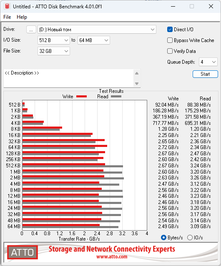The height and width of the screenshot is (266, 221).
Task: Click the red Write legend swatch
Action: coord(82,96)
